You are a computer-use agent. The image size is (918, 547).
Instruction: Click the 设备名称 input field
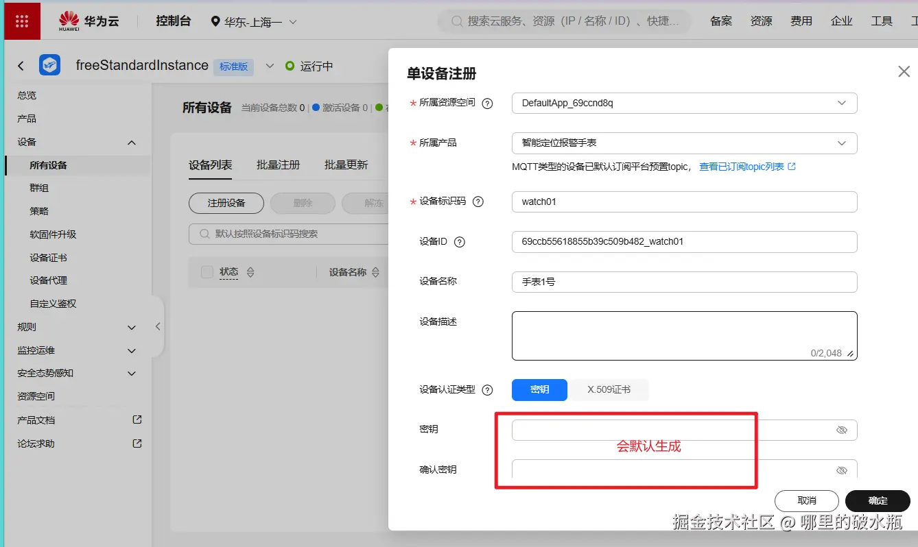[684, 282]
